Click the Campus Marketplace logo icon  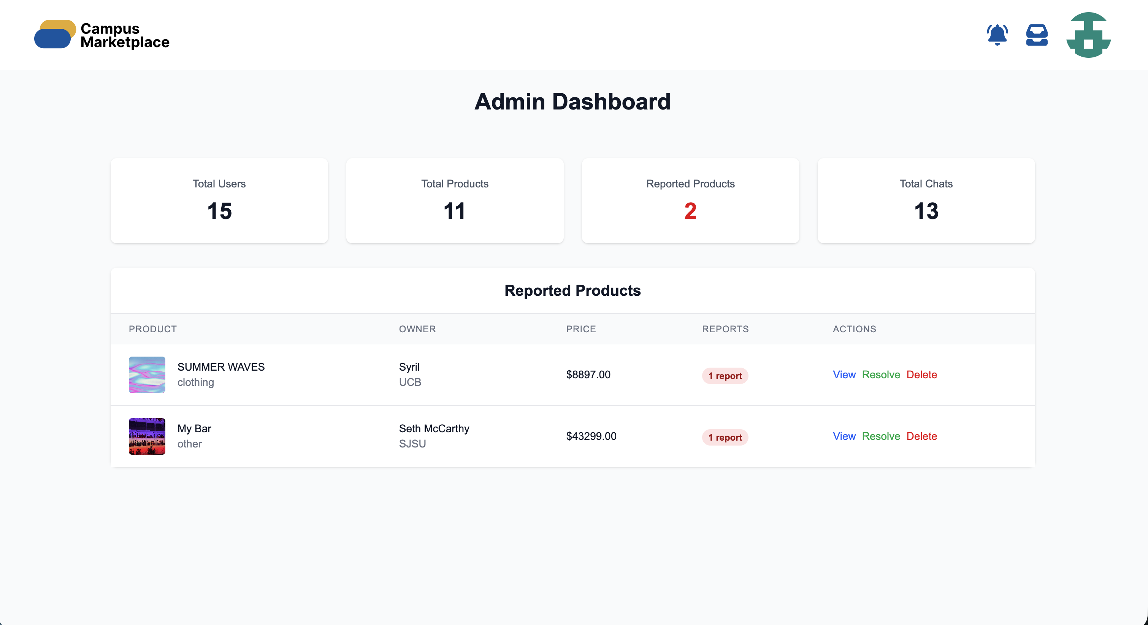click(x=55, y=34)
